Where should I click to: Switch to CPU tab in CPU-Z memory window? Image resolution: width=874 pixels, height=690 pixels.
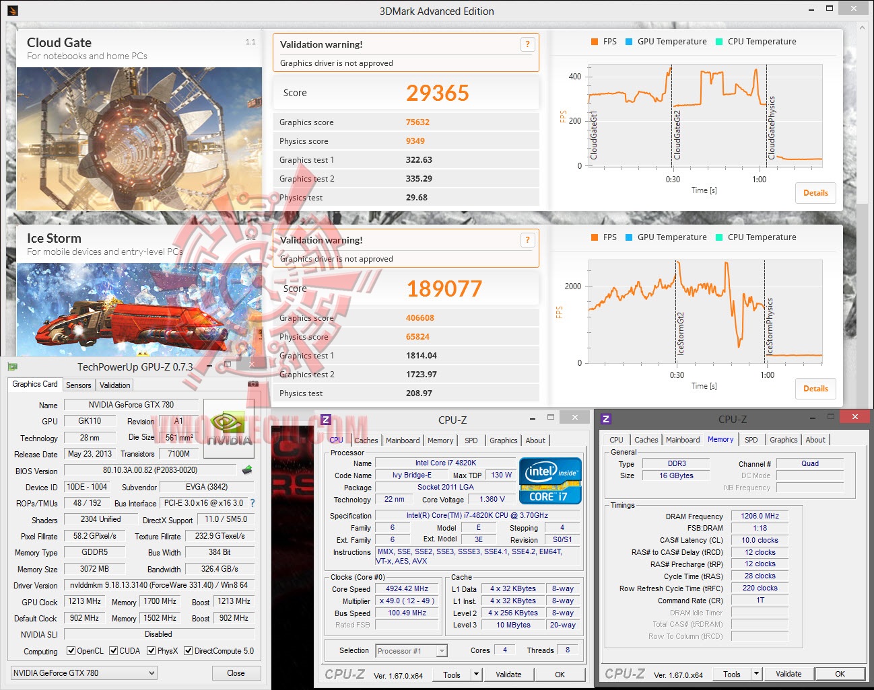coord(616,440)
